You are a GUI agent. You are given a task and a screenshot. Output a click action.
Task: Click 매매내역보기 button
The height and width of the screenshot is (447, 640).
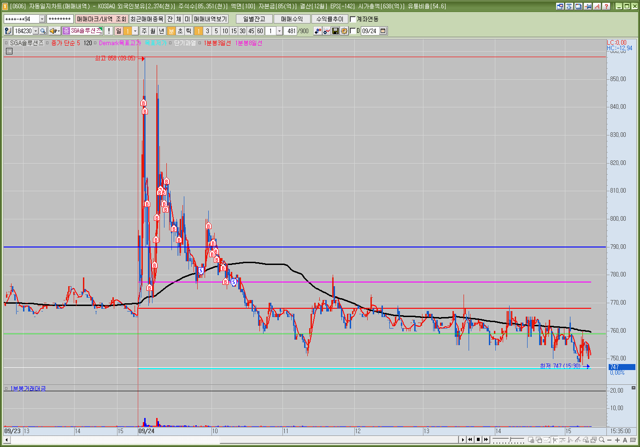pos(210,19)
